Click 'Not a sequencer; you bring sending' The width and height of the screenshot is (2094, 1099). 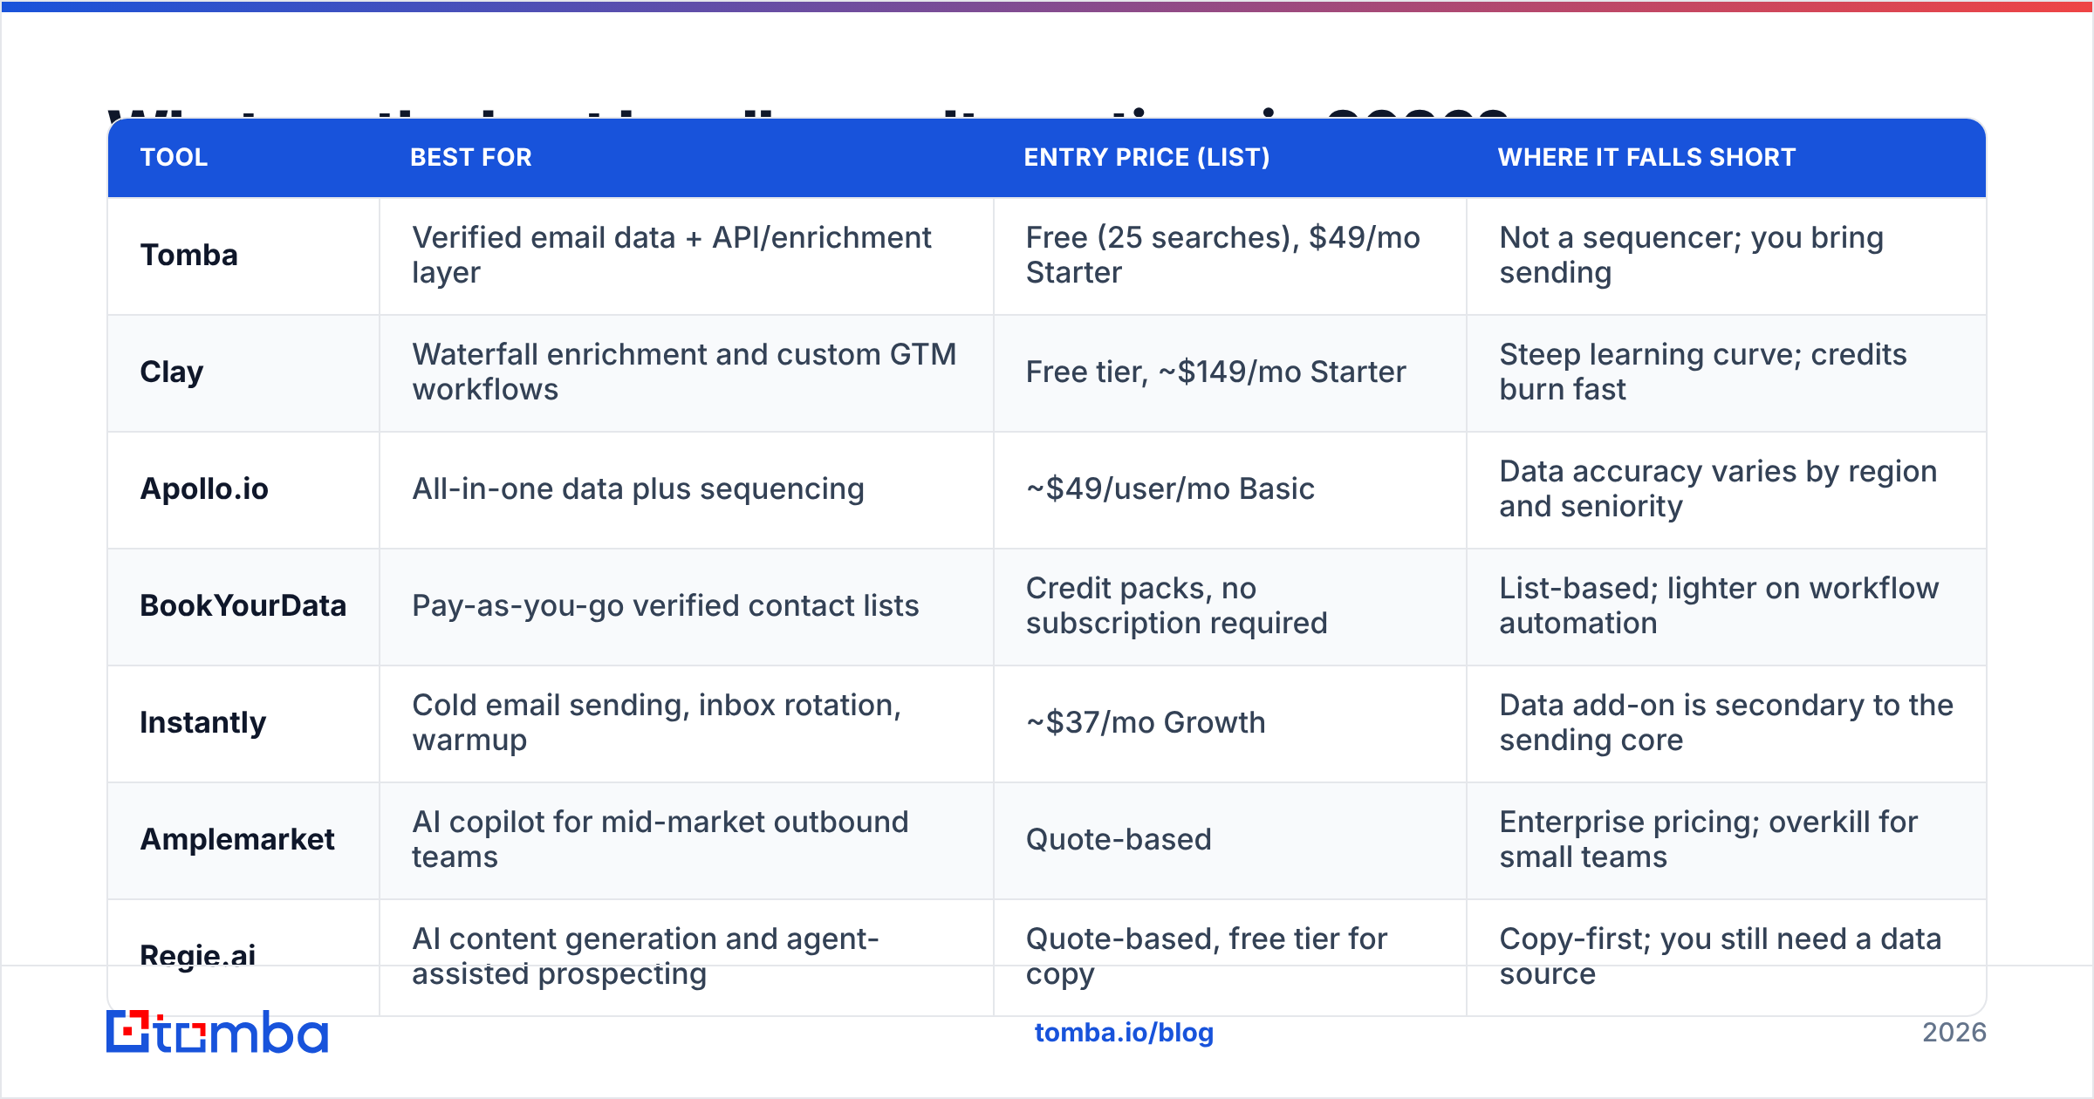click(x=1692, y=255)
